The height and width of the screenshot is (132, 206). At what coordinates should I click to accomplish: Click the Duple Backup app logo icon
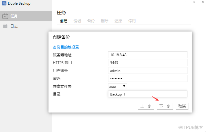point(4,3)
